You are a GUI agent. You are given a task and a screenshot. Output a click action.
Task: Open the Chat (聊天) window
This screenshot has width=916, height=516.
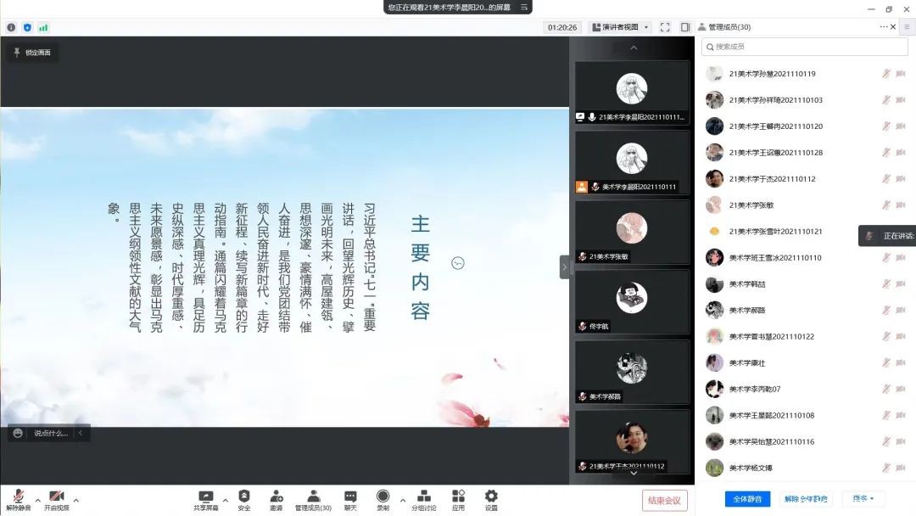pyautogui.click(x=349, y=499)
